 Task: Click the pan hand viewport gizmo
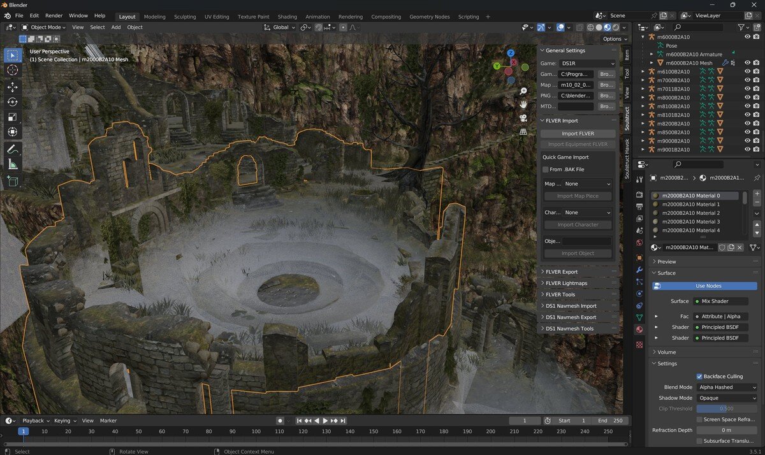point(523,105)
